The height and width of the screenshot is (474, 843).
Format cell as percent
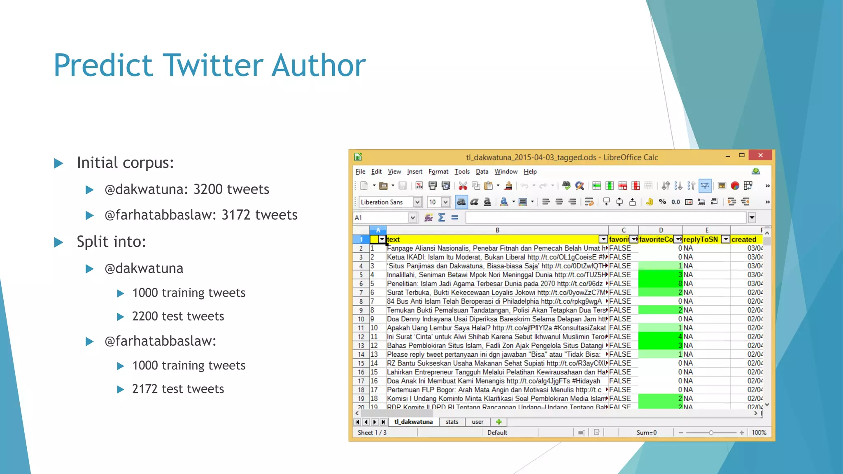click(x=662, y=202)
